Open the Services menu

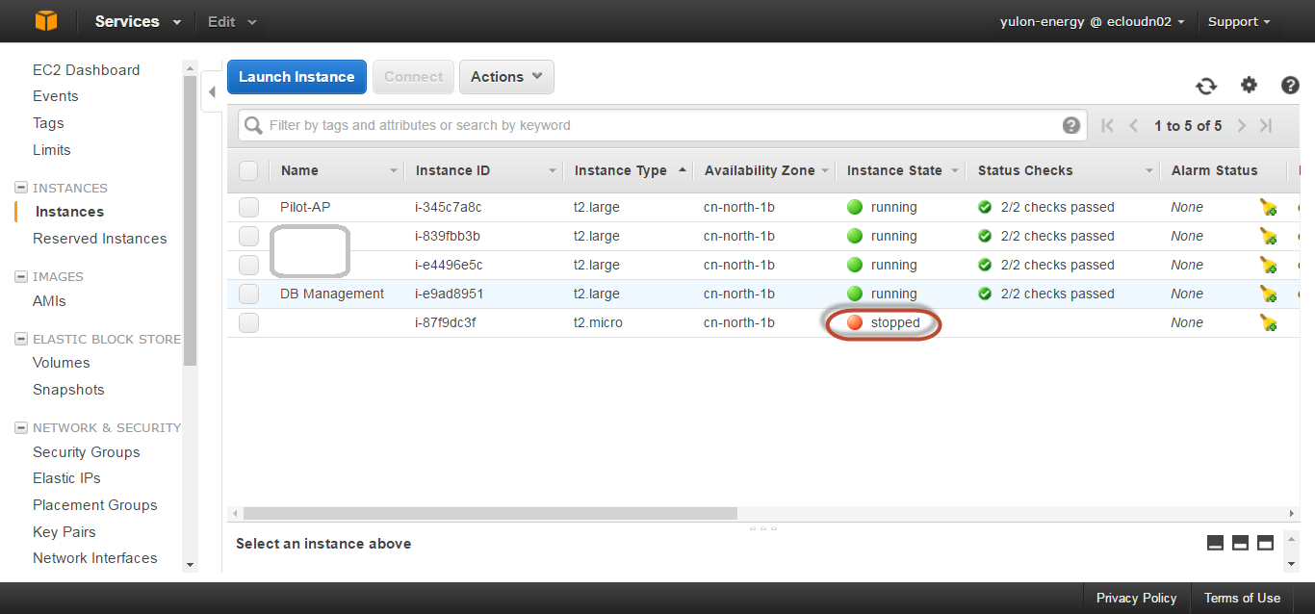tap(137, 21)
